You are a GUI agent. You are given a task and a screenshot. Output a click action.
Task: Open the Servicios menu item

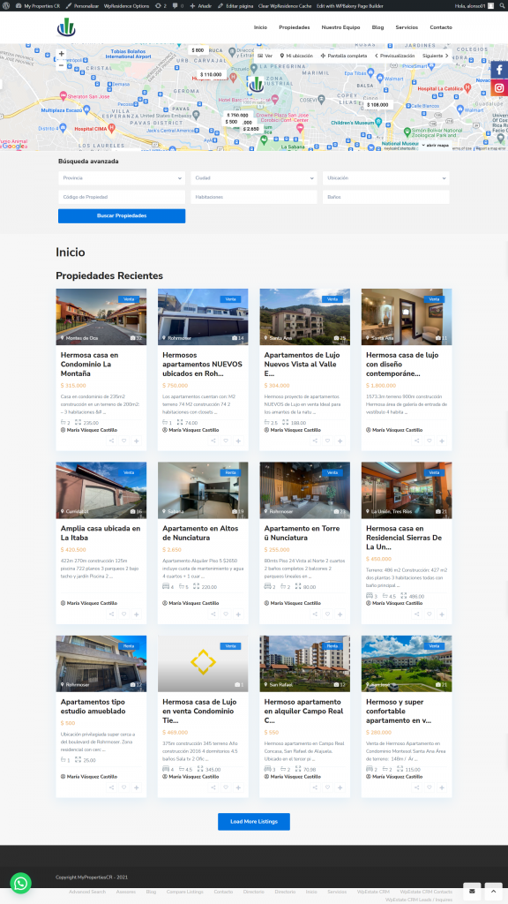coord(407,27)
